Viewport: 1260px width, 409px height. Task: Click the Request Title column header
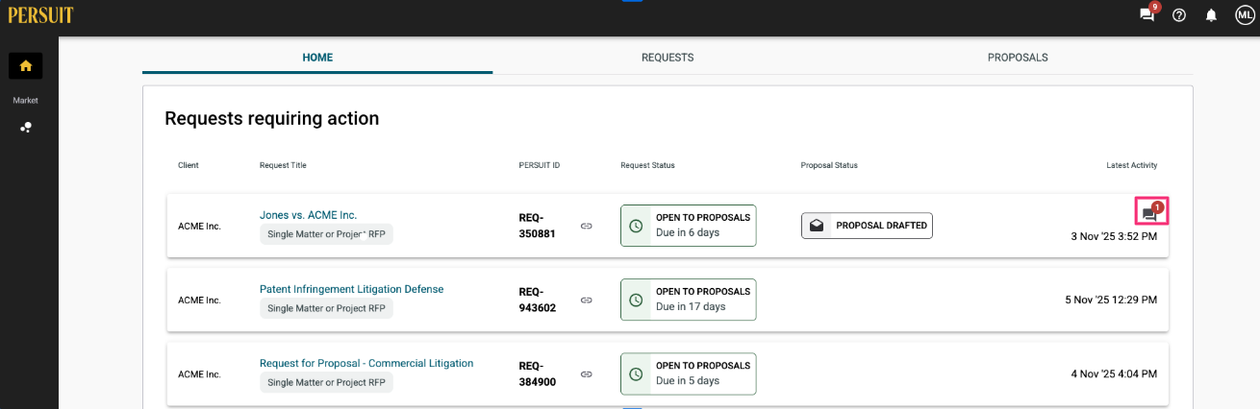tap(283, 165)
